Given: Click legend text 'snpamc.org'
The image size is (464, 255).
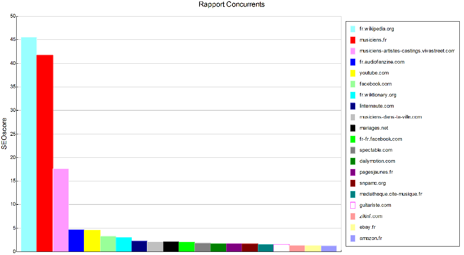Looking at the screenshot, I should point(372,183).
